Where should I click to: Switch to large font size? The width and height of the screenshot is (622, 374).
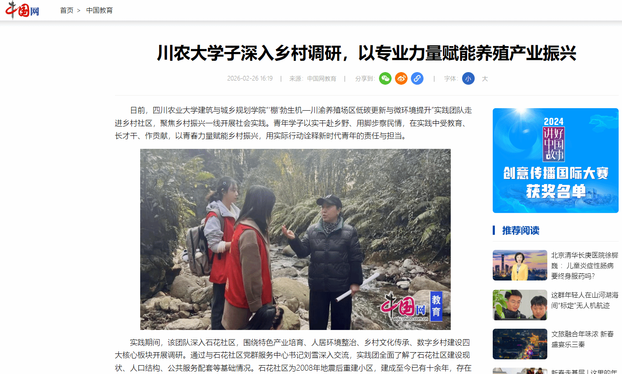485,79
